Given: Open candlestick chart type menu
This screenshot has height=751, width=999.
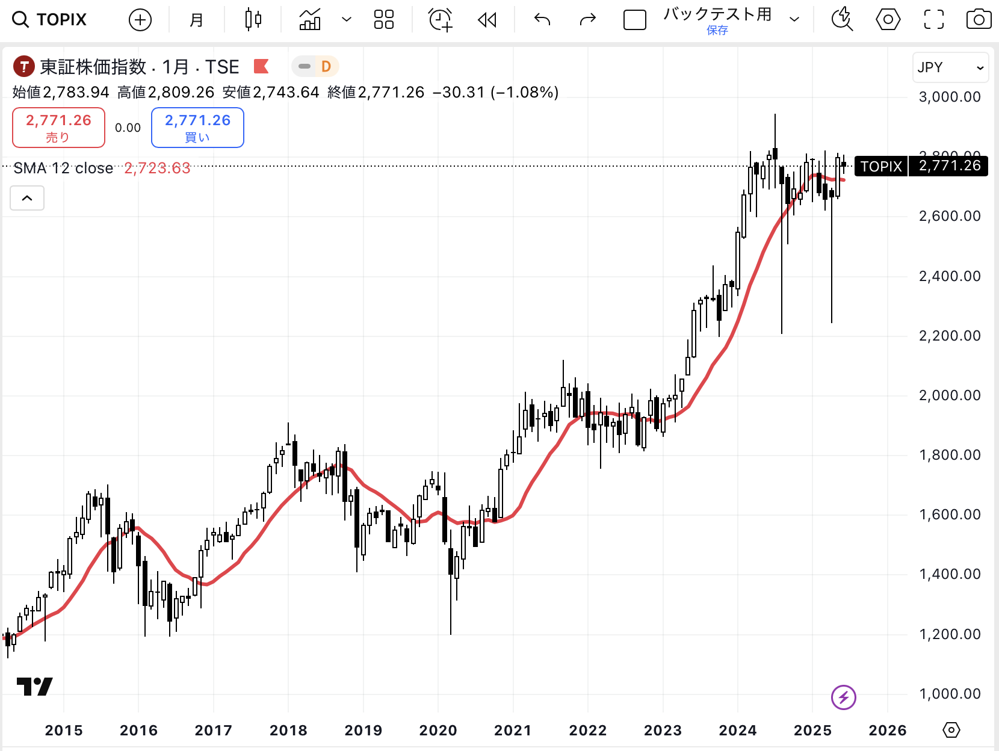Looking at the screenshot, I should (253, 20).
